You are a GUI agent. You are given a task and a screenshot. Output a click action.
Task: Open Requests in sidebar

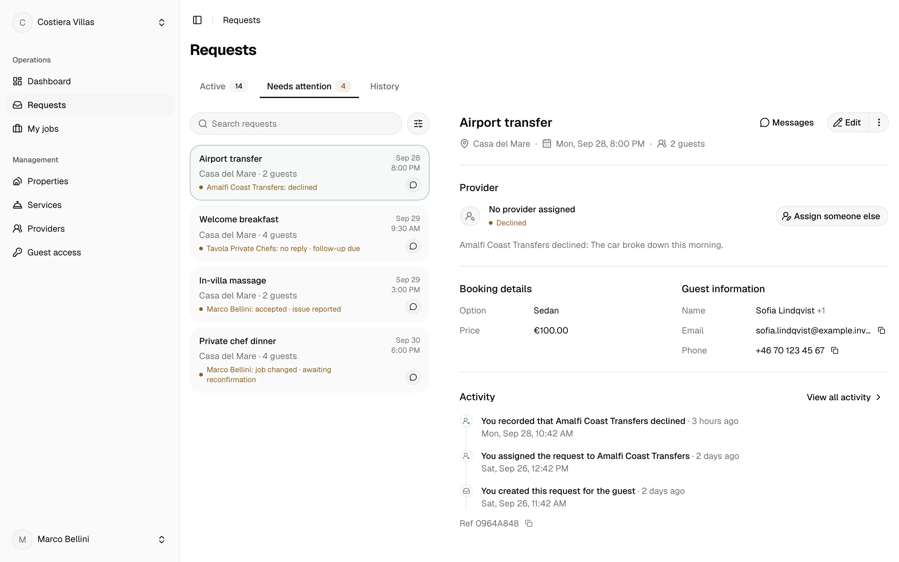coord(90,105)
